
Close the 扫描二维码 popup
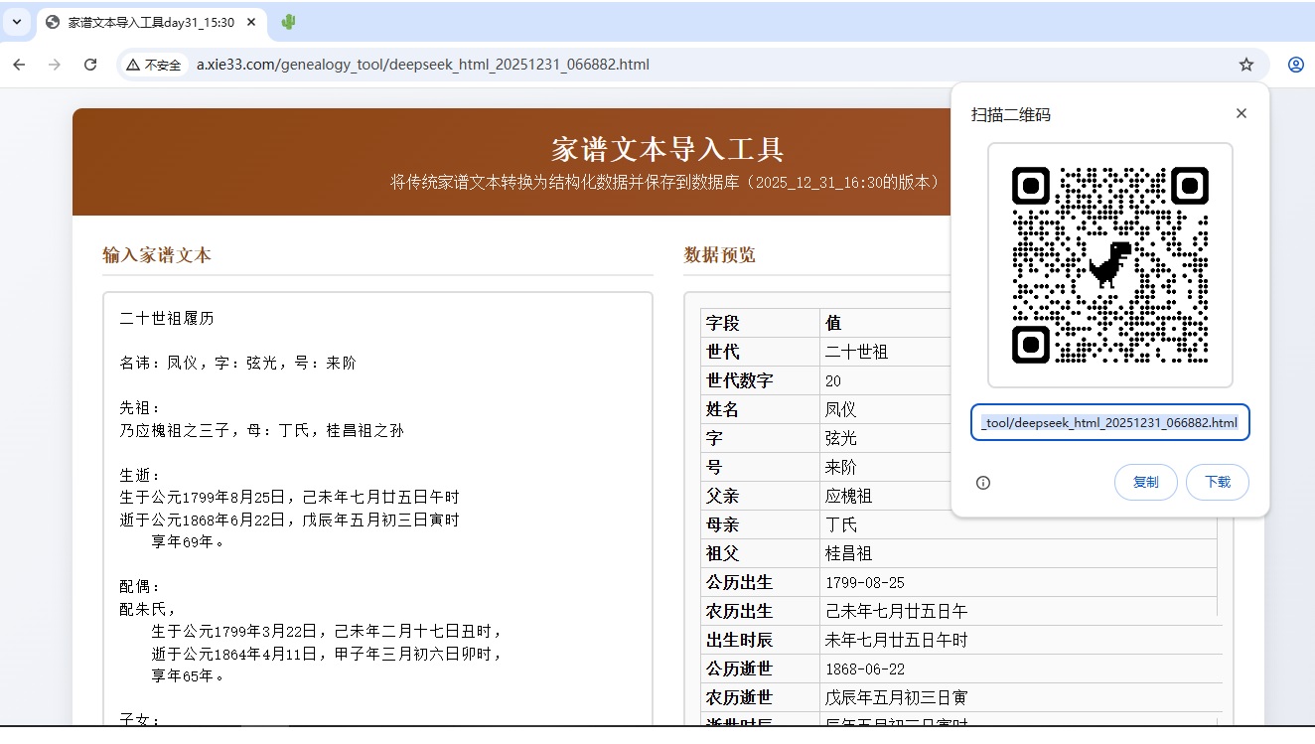1241,113
